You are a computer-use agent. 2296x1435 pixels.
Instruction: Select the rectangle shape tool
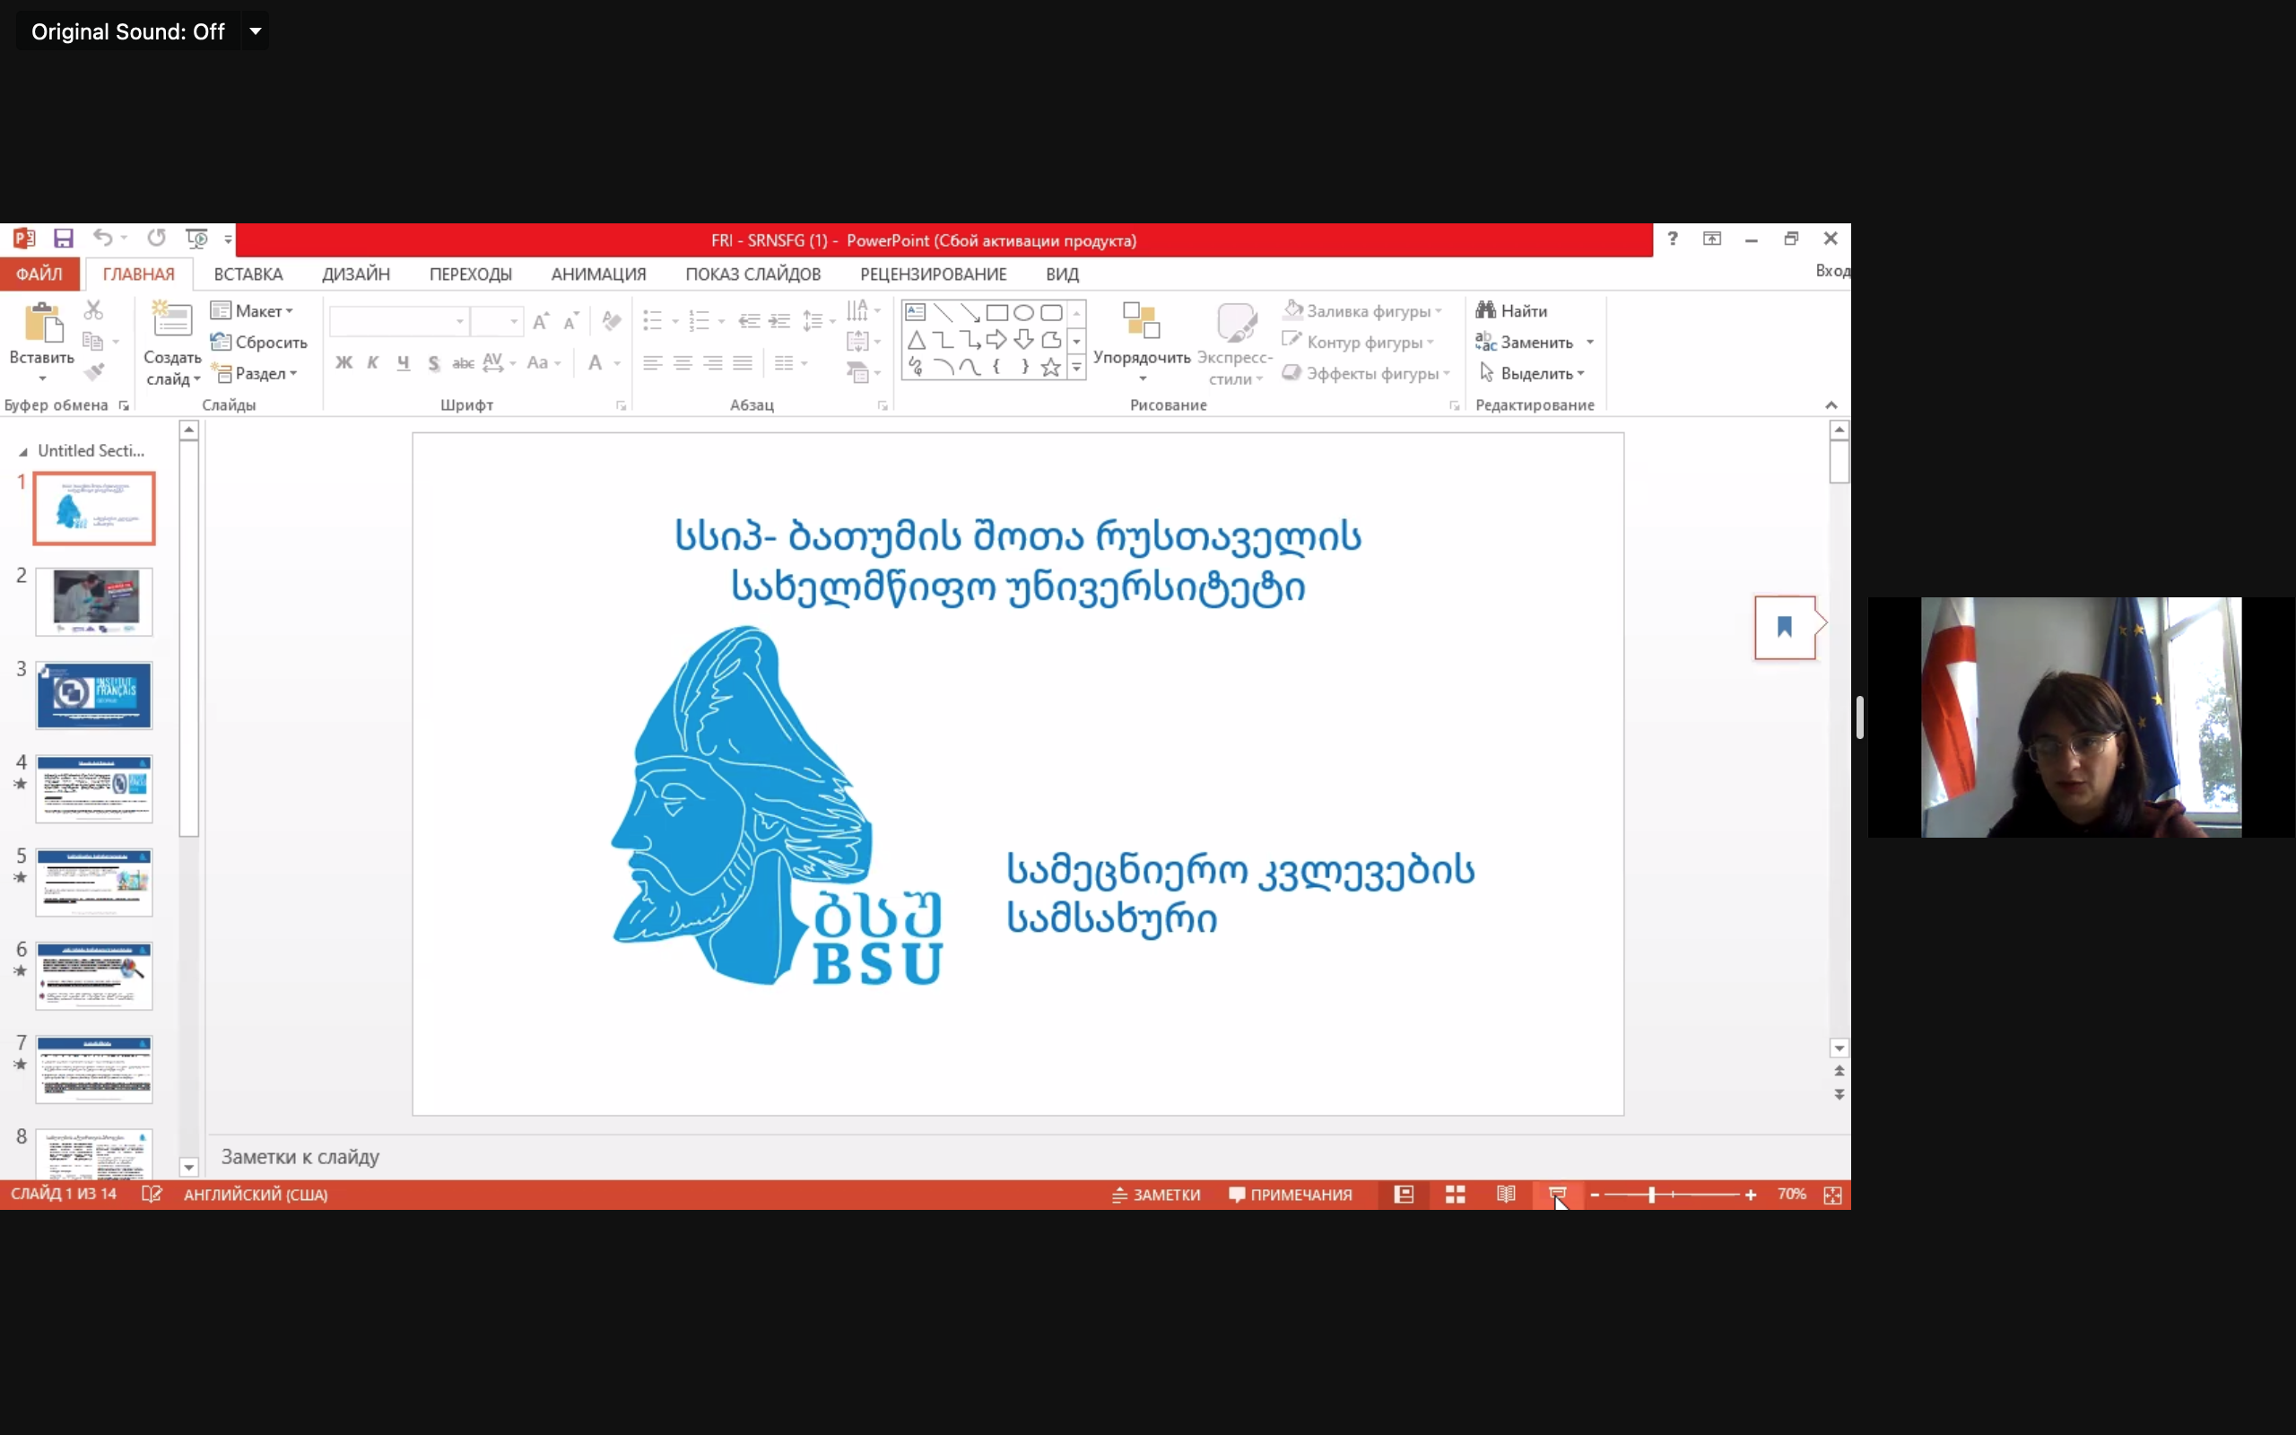[x=999, y=311]
